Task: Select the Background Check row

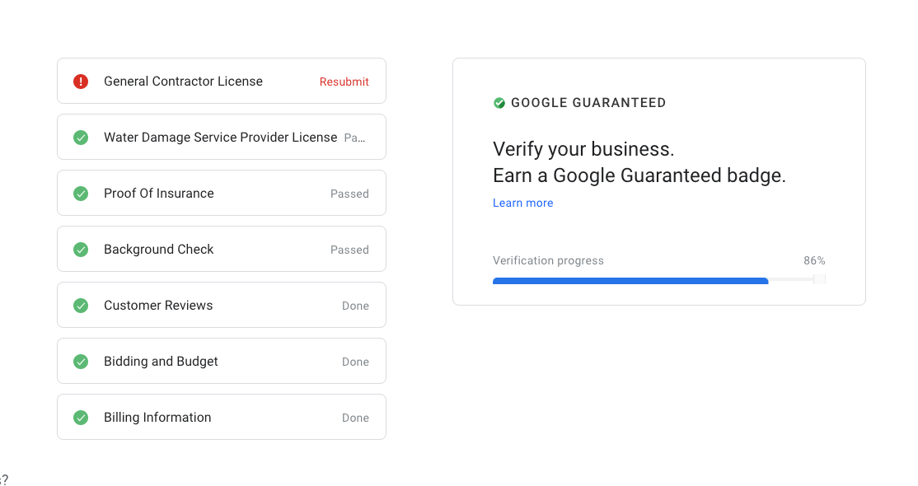Action: 222,249
